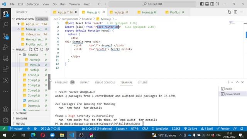Image resolution: width=247 pixels, height=139 pixels.
Task: Open the terminal launch profile dropdown arrow
Action: tap(232, 82)
